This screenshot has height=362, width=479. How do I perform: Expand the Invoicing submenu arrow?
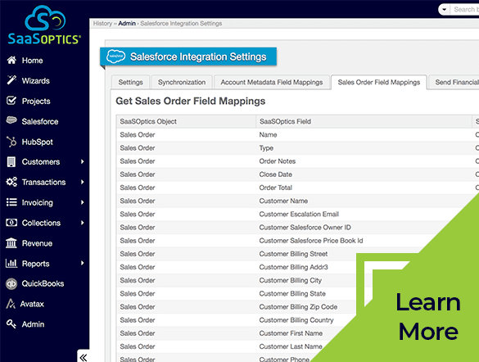(82, 202)
